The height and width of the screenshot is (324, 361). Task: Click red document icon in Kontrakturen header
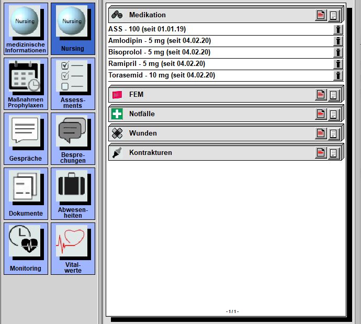pos(321,153)
